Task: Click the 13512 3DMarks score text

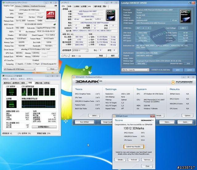Action: 134,128
